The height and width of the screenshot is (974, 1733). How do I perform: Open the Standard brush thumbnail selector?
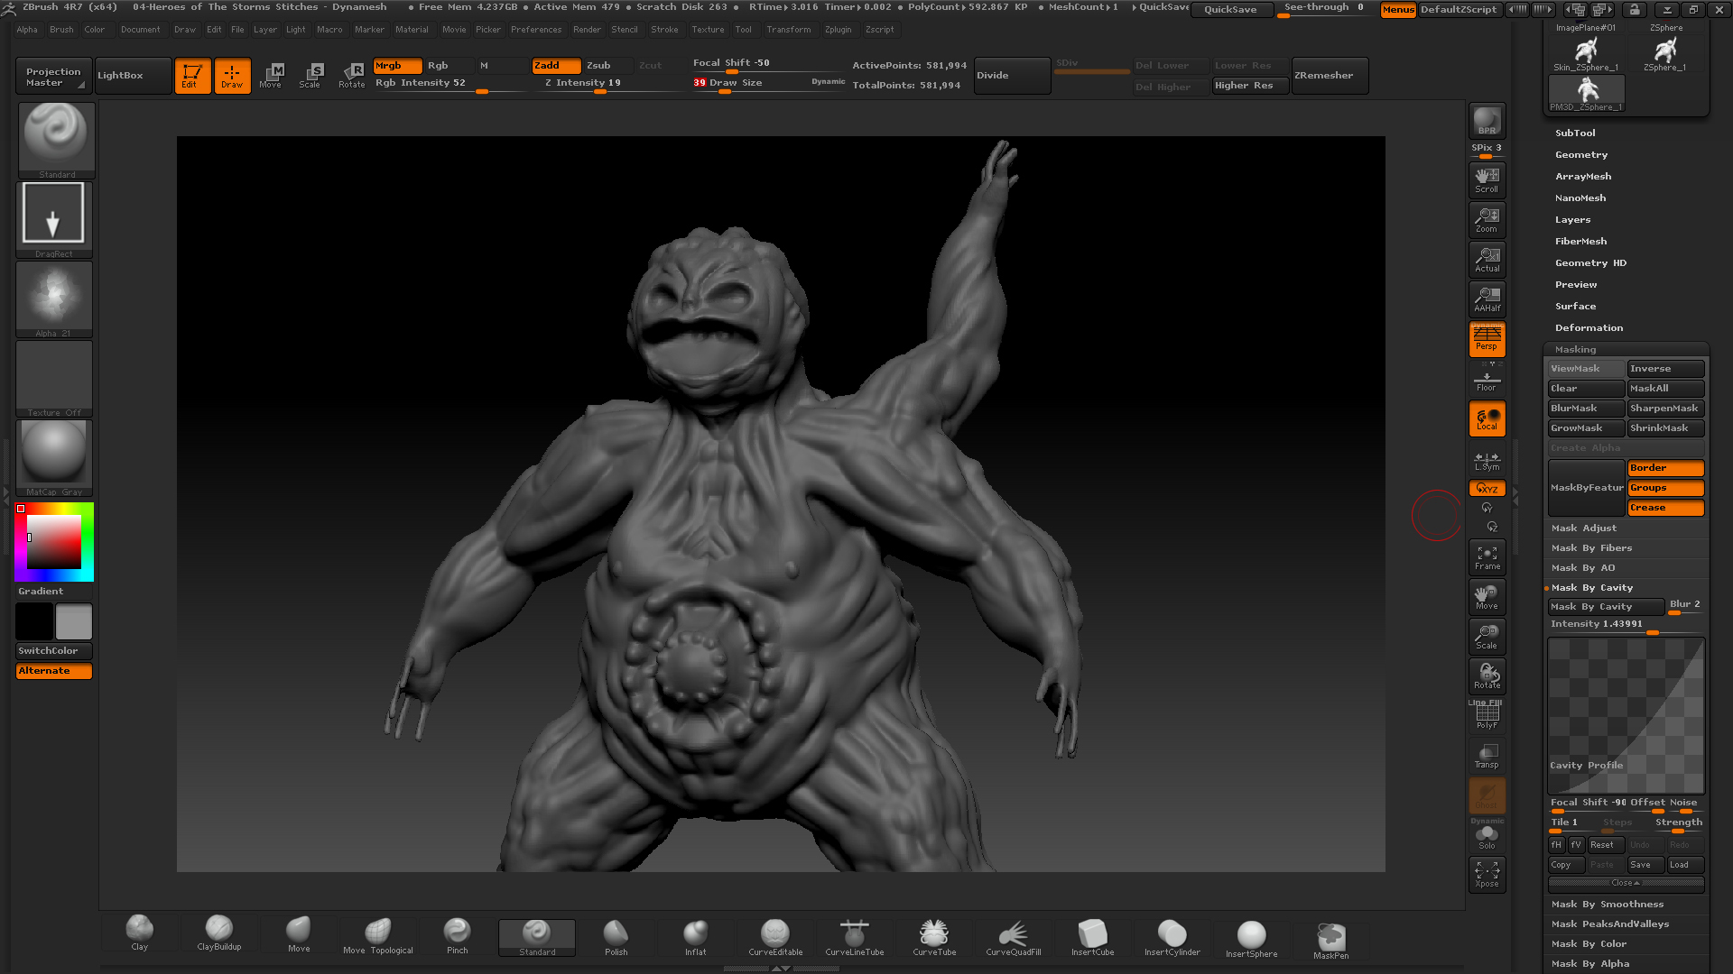[x=56, y=140]
